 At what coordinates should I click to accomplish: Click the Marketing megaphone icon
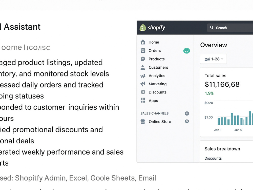tap(143, 84)
